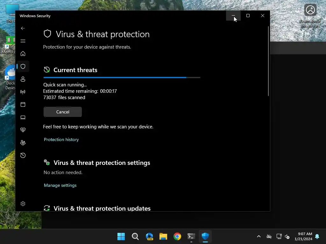Image resolution: width=326 pixels, height=244 pixels.
Task: Open Device security laptop icon
Action: (23, 117)
